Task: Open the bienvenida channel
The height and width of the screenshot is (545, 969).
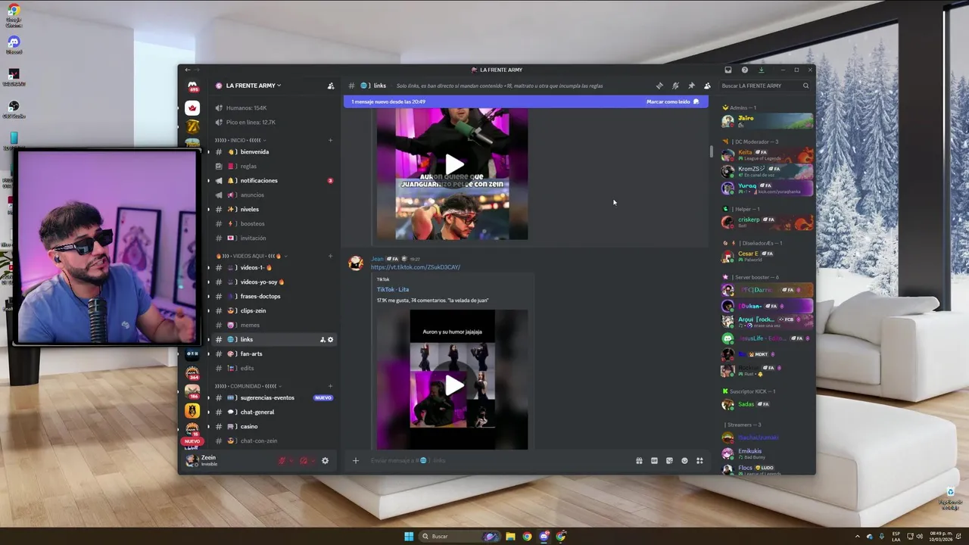Action: pos(274,152)
